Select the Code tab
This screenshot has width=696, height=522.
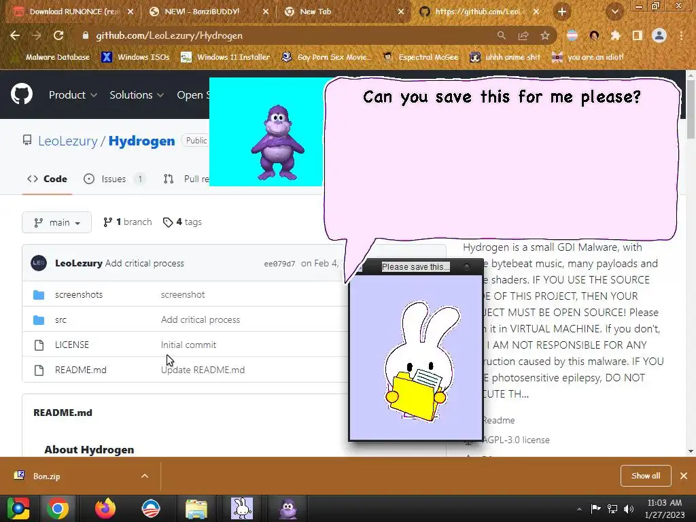click(x=47, y=179)
